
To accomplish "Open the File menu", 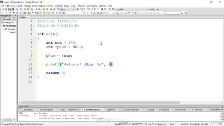I will [x=2, y=6].
